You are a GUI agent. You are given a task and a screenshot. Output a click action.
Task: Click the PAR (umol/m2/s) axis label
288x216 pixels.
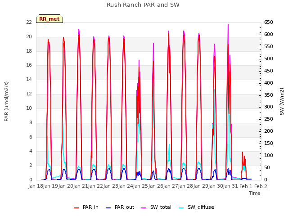click(x=6, y=101)
